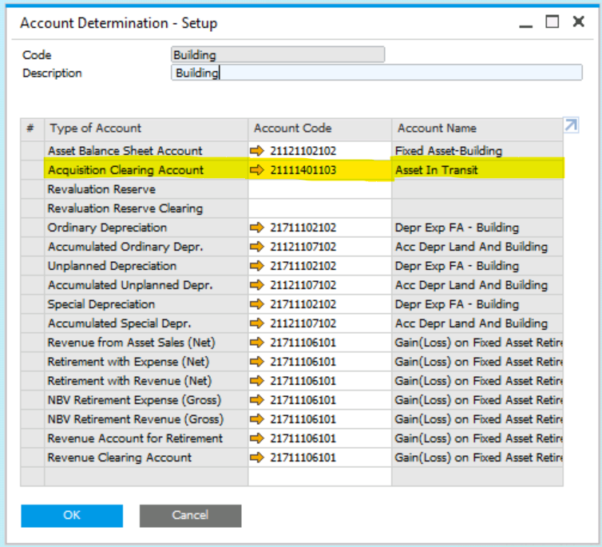Open link arrow in NBV Retirement Revenue row
The height and width of the screenshot is (547, 602).
click(x=257, y=419)
